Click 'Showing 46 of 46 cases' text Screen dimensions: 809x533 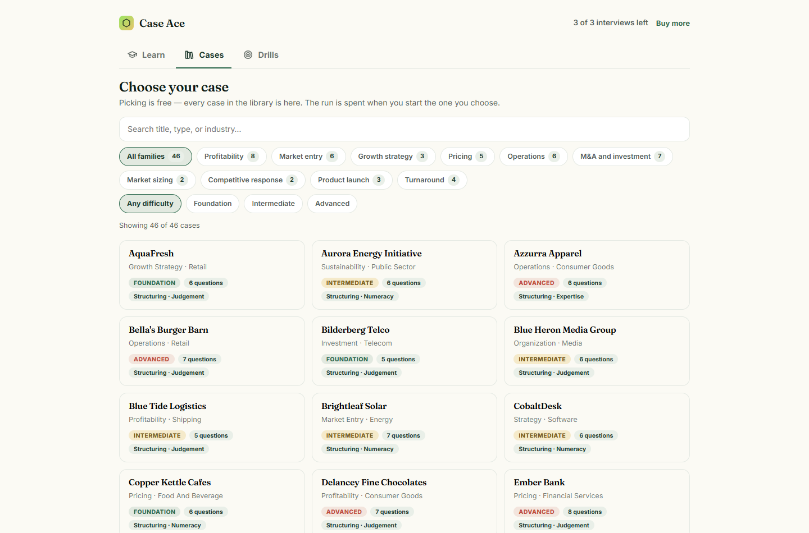[160, 226]
